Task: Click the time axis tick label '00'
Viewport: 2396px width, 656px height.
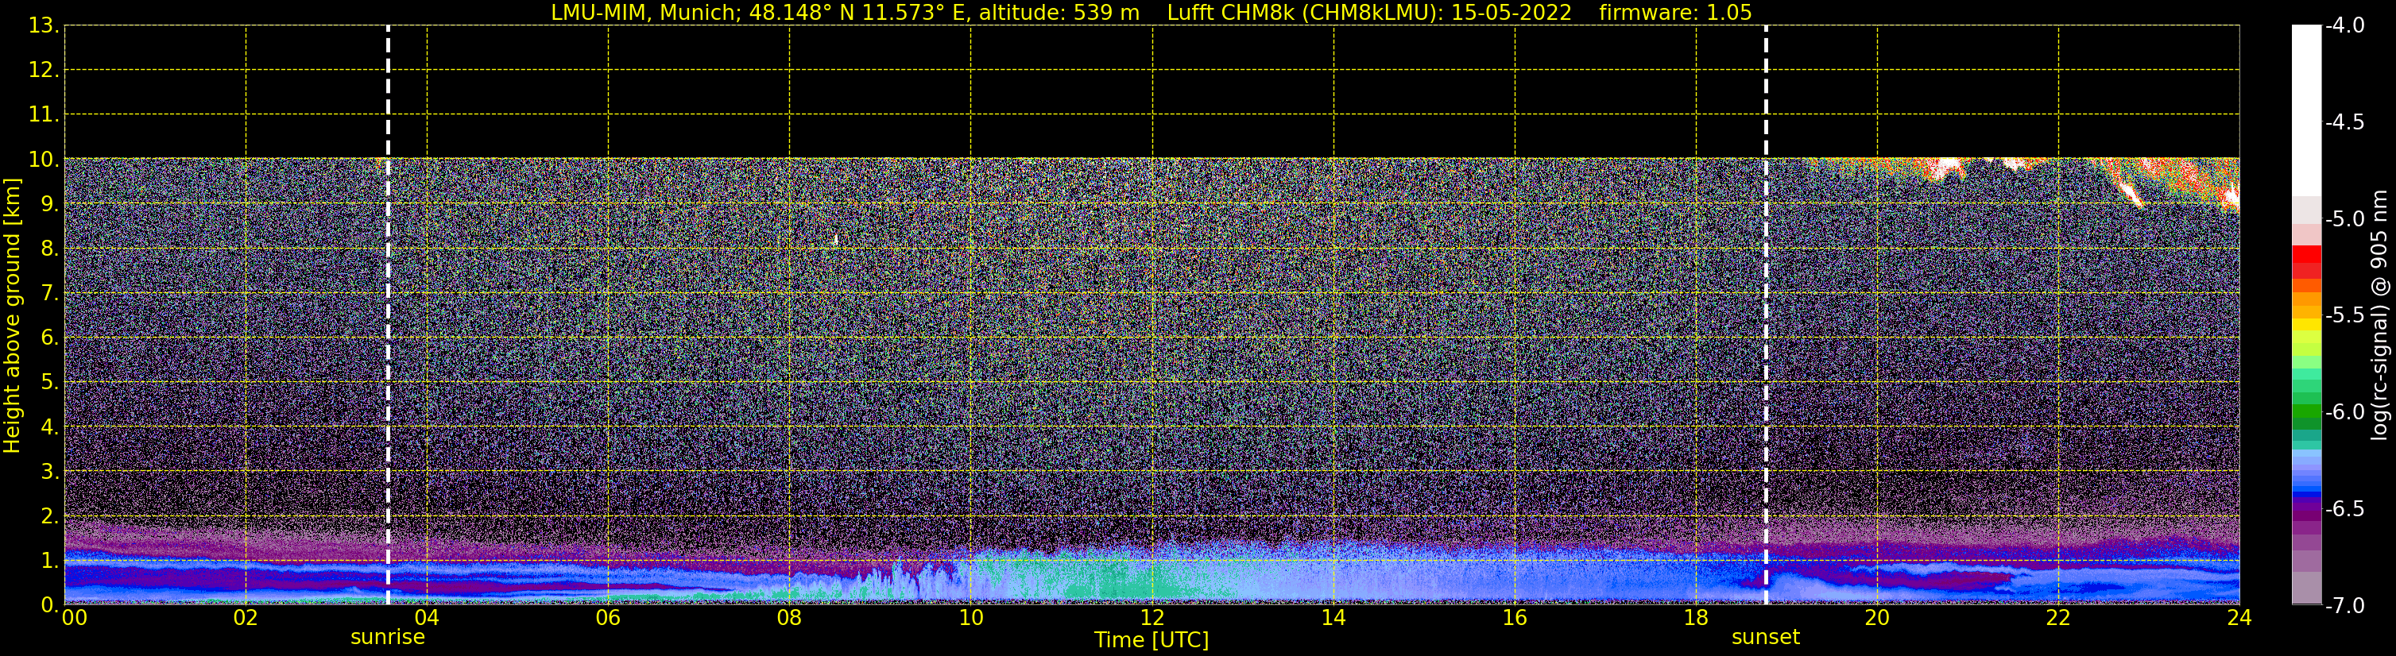Action: tap(75, 618)
